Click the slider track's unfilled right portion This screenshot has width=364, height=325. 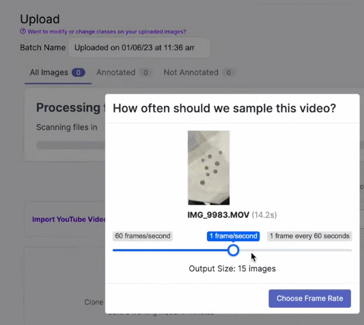coord(296,251)
